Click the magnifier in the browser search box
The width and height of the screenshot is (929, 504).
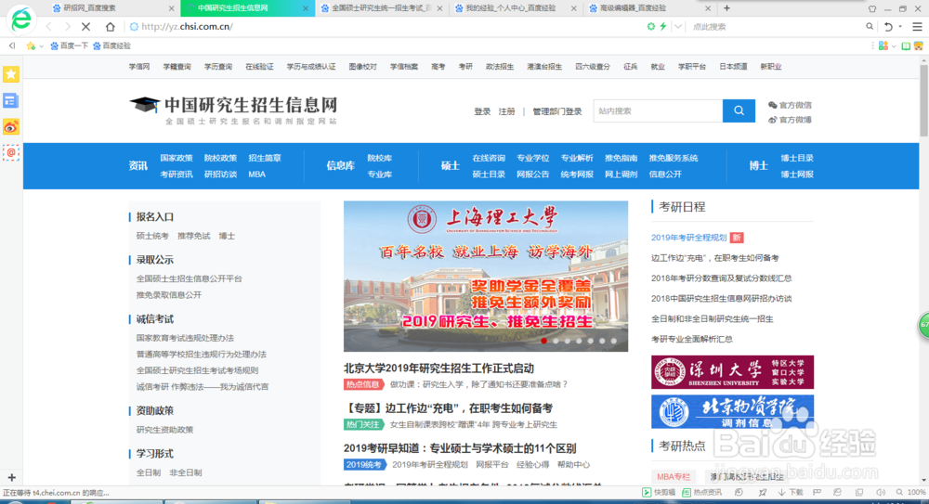(x=870, y=26)
